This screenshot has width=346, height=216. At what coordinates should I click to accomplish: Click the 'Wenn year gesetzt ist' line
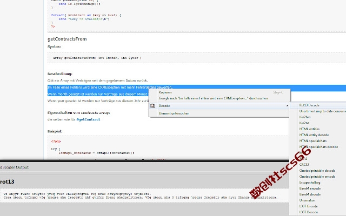click(x=98, y=101)
